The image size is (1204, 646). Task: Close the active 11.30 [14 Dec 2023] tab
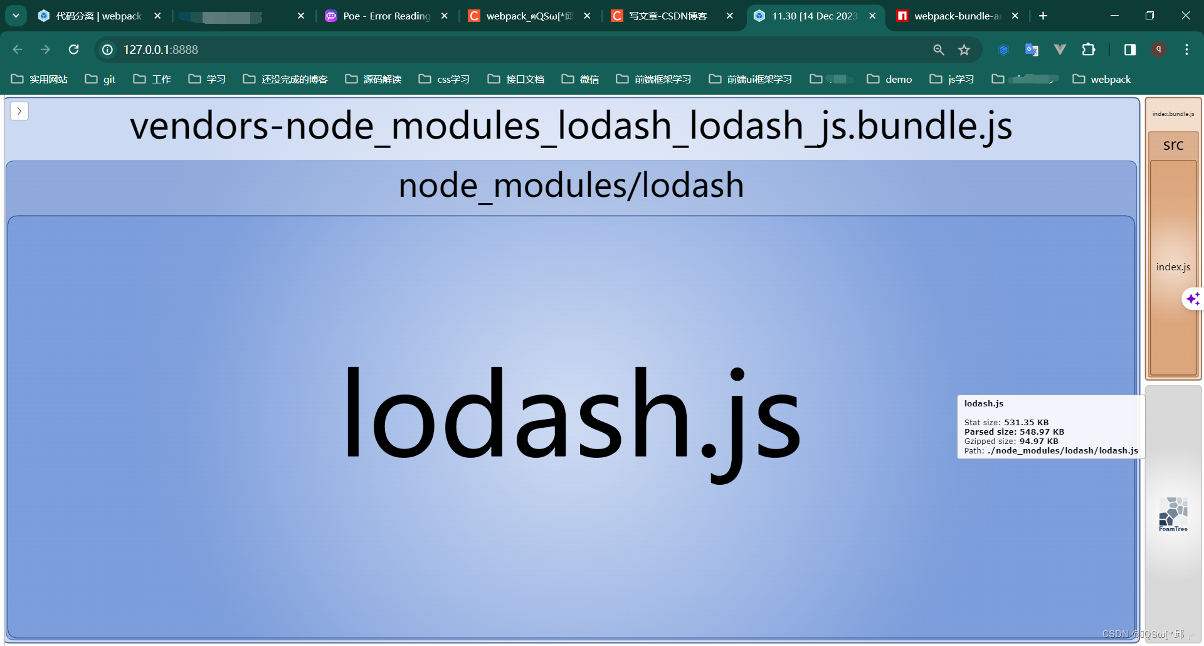pyautogui.click(x=872, y=16)
